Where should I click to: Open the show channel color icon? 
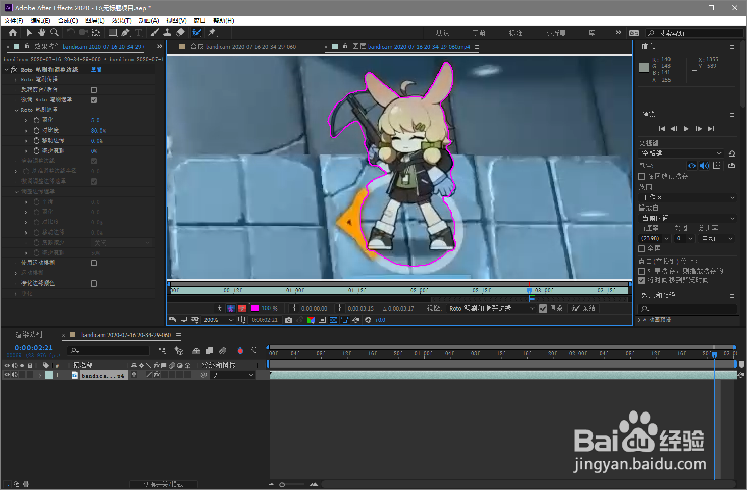point(311,320)
